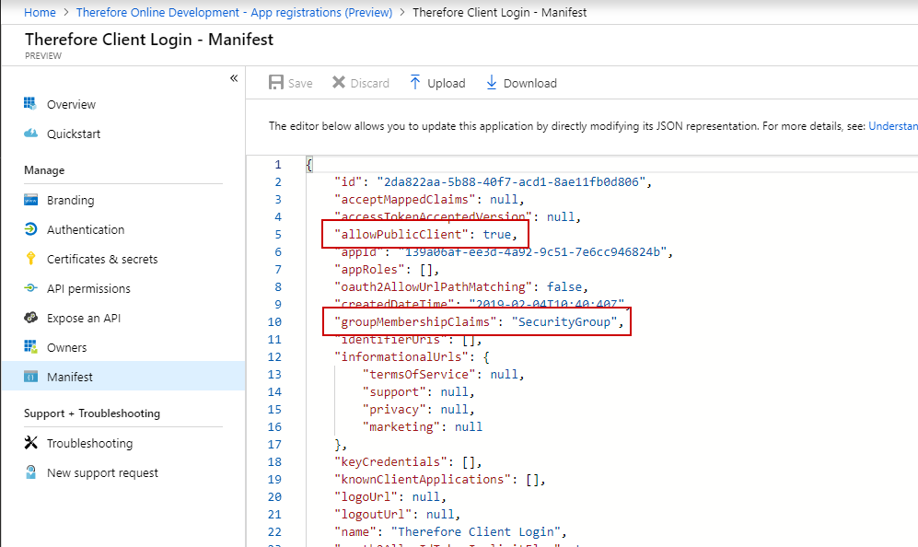Image resolution: width=918 pixels, height=547 pixels.
Task: Select the Manifest menu item
Action: [x=123, y=377]
